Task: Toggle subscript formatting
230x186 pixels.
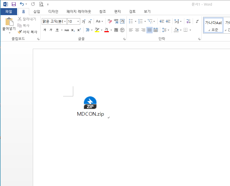Action: point(73,30)
